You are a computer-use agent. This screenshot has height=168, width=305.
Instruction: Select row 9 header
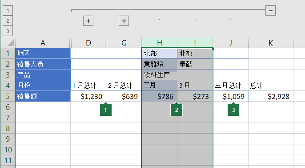8,139
